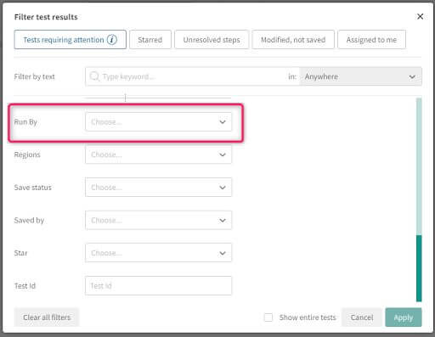Select Unresolved steps quick filter

212,40
